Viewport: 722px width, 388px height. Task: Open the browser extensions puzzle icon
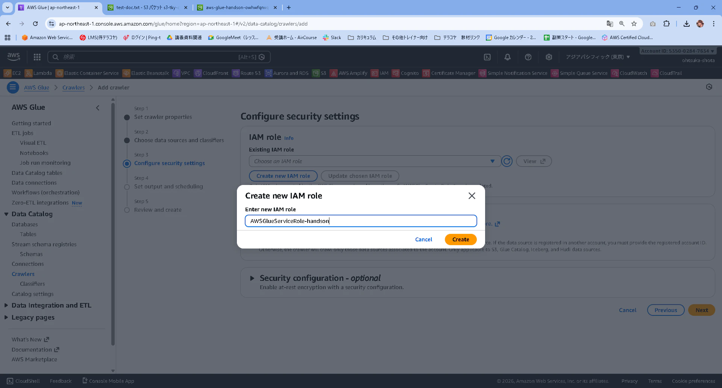tap(666, 24)
